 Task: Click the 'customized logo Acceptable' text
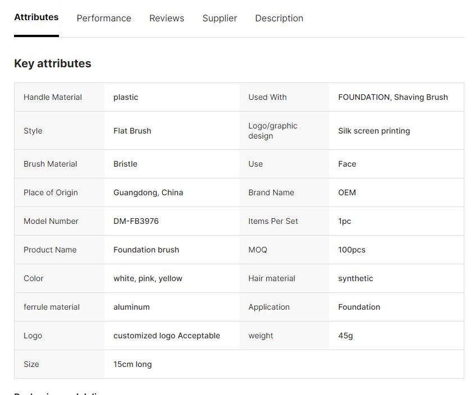[167, 336]
